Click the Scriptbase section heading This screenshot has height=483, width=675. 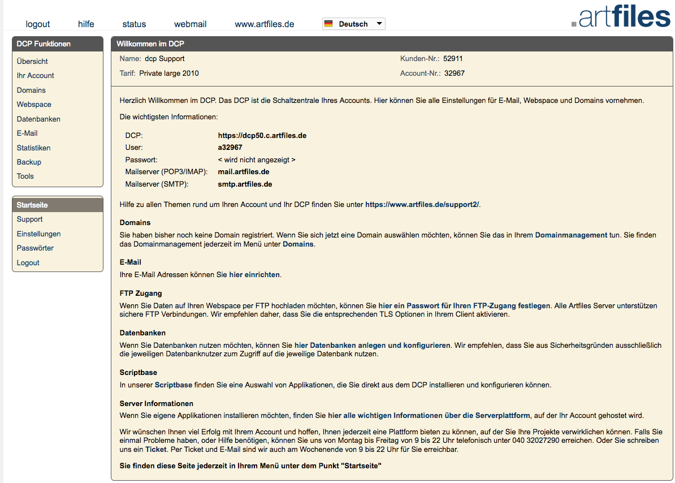[138, 372]
